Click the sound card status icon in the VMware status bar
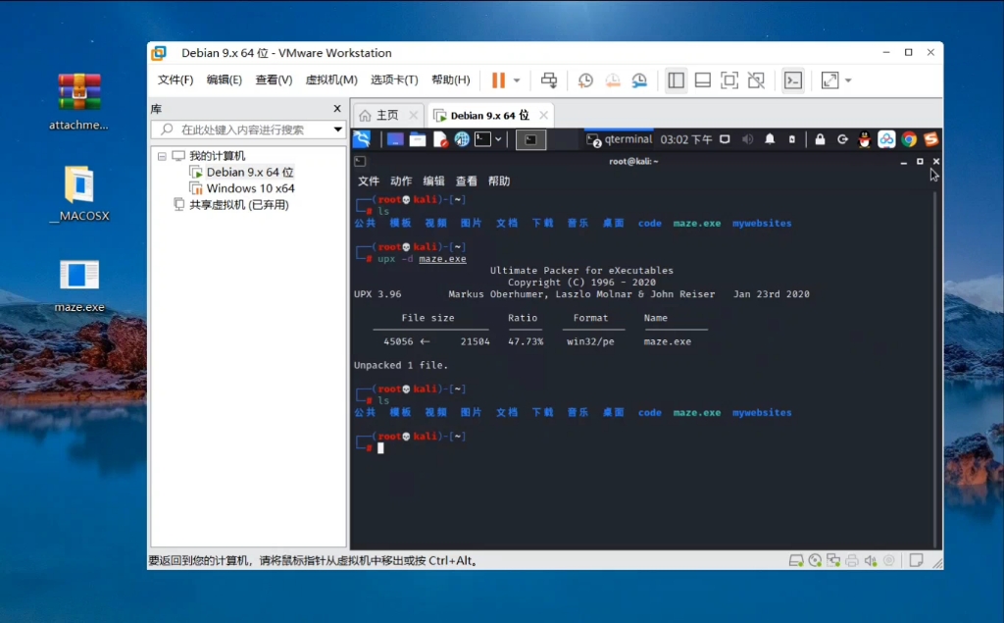The height and width of the screenshot is (623, 1004). coord(871,561)
